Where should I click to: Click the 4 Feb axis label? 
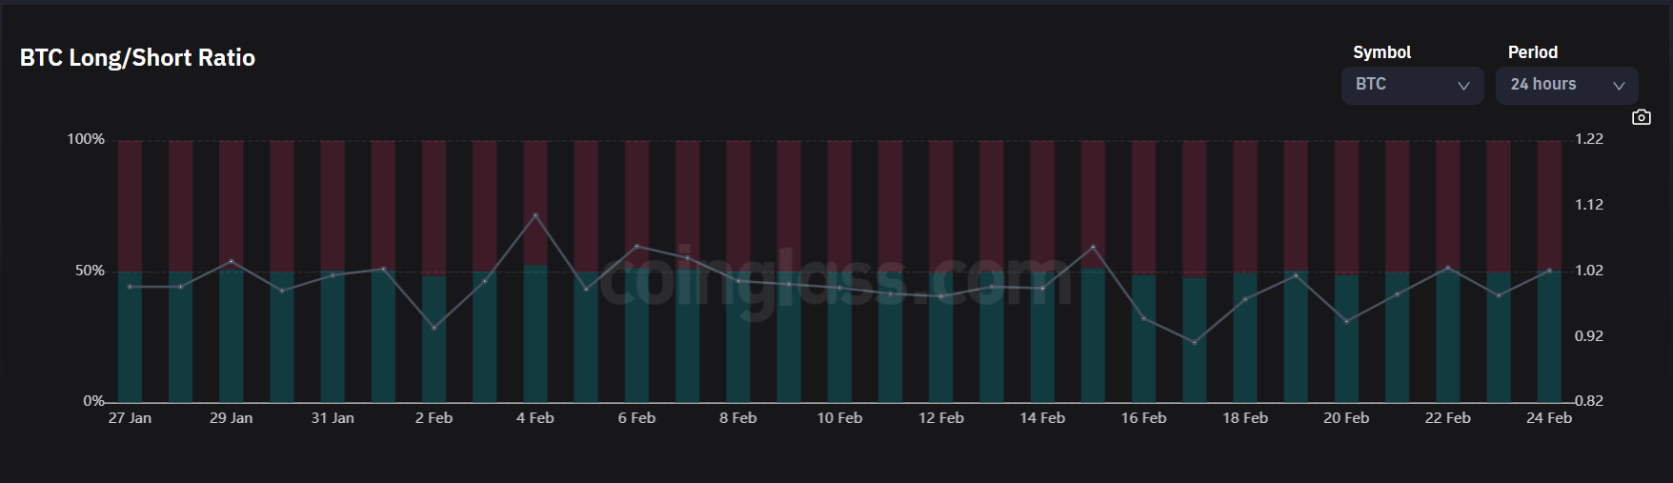[x=535, y=418]
